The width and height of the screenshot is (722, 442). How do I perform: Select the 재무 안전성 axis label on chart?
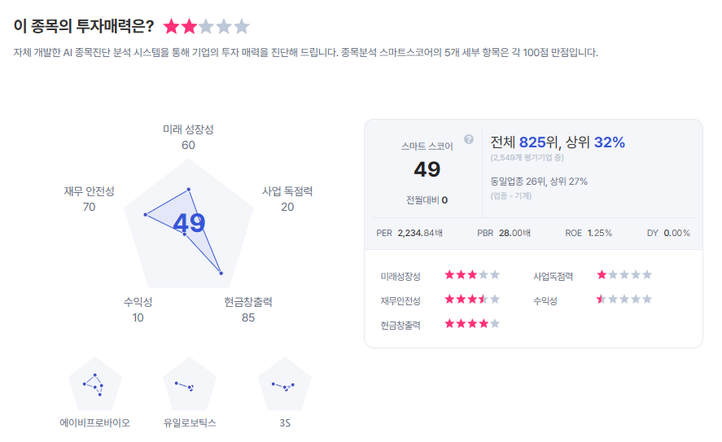pos(90,192)
